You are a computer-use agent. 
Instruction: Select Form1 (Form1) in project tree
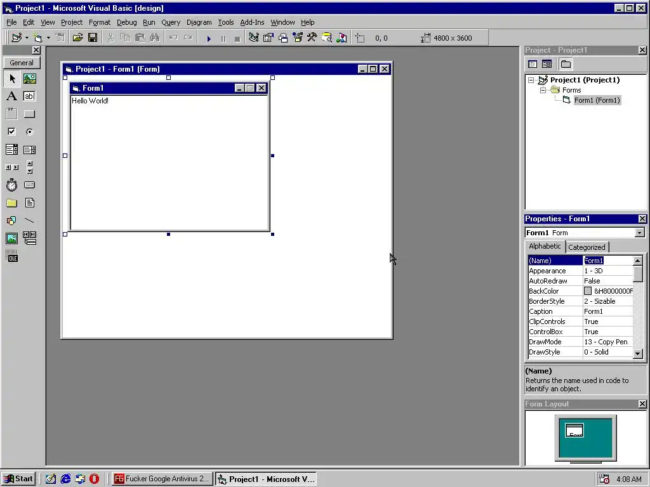pyautogui.click(x=597, y=100)
